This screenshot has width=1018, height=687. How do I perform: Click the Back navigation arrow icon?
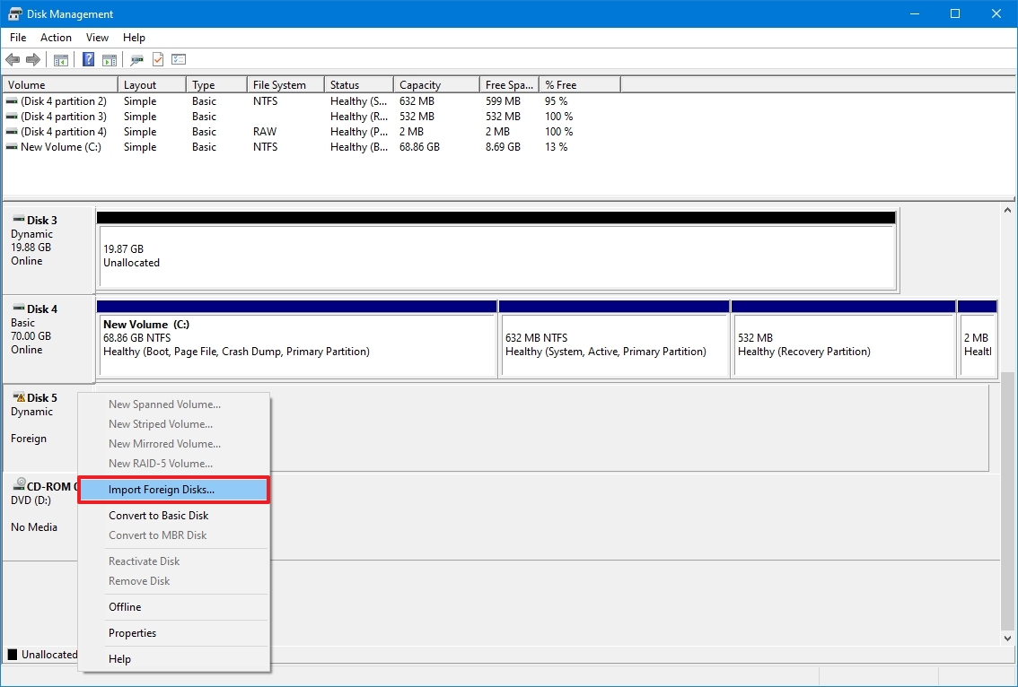[x=13, y=59]
